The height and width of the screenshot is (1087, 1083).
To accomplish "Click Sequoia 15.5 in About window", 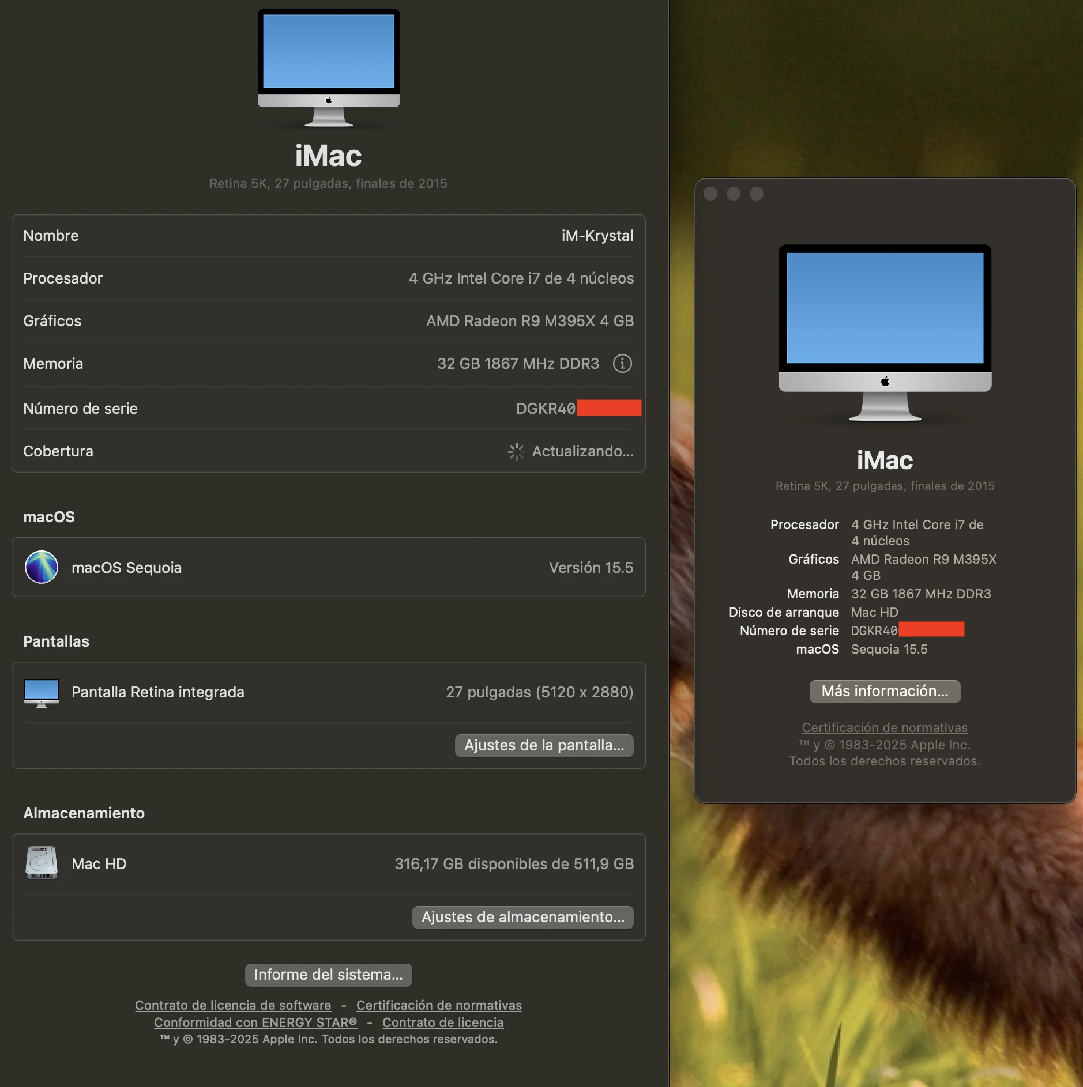I will [x=889, y=649].
